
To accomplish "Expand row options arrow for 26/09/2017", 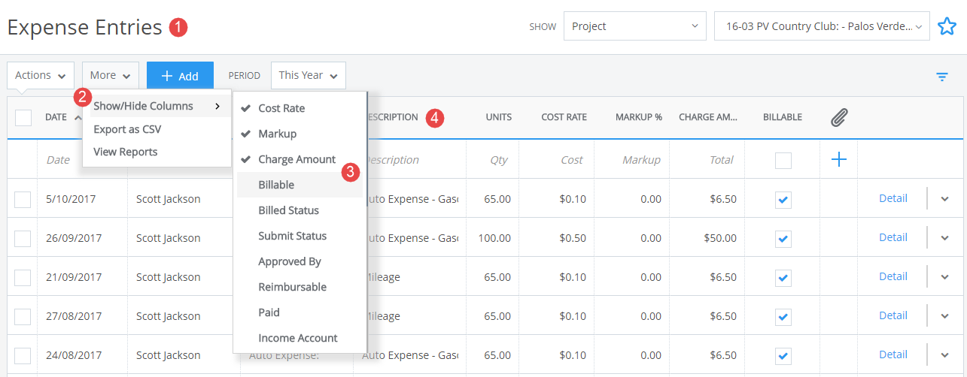I will click(x=945, y=238).
